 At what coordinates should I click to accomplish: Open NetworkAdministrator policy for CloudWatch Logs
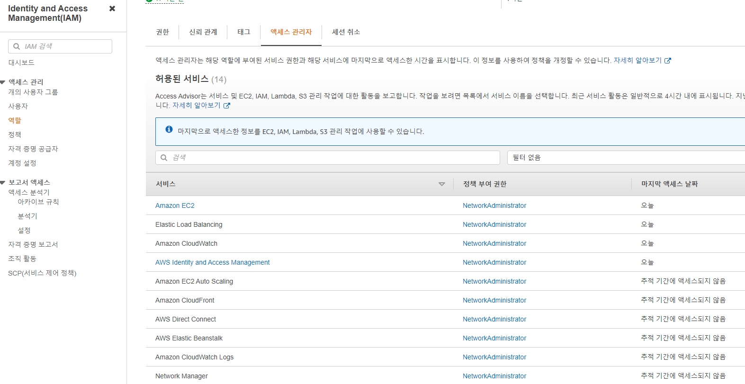[x=494, y=357]
